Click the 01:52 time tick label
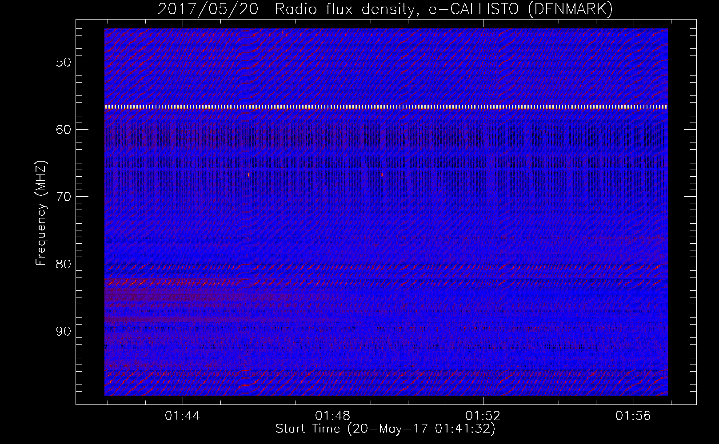 [483, 416]
